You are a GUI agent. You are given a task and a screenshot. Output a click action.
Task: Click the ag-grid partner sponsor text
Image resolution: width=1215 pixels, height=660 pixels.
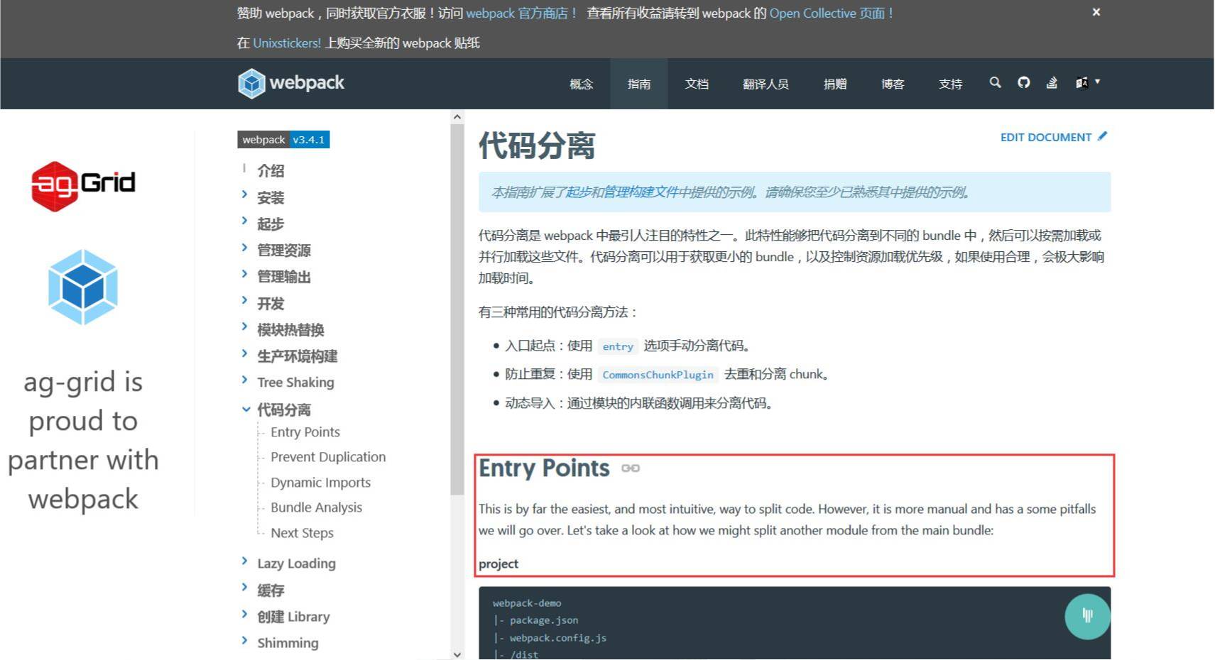point(83,440)
